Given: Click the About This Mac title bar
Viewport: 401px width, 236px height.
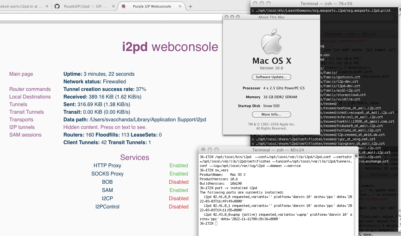Looking at the screenshot, I should click(271, 17).
